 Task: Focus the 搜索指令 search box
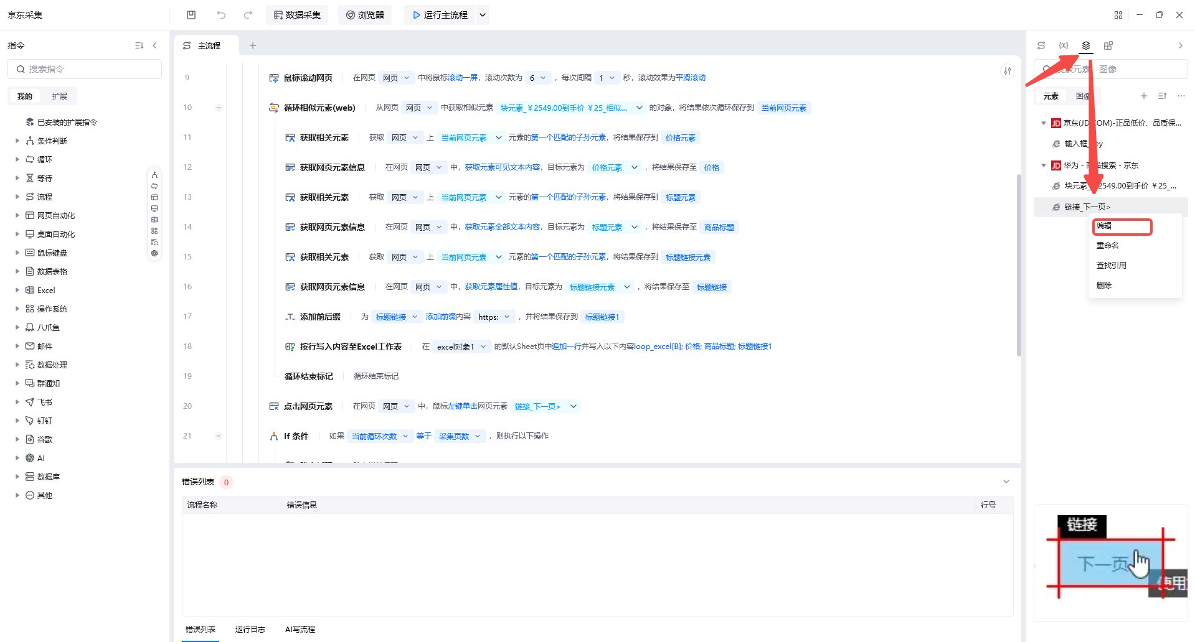[x=85, y=69]
